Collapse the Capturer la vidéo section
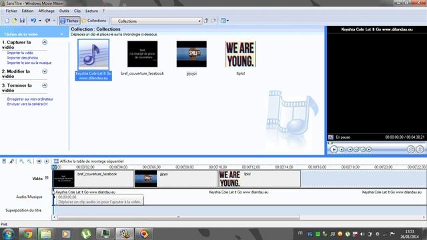The width and height of the screenshot is (427, 240). (x=45, y=42)
